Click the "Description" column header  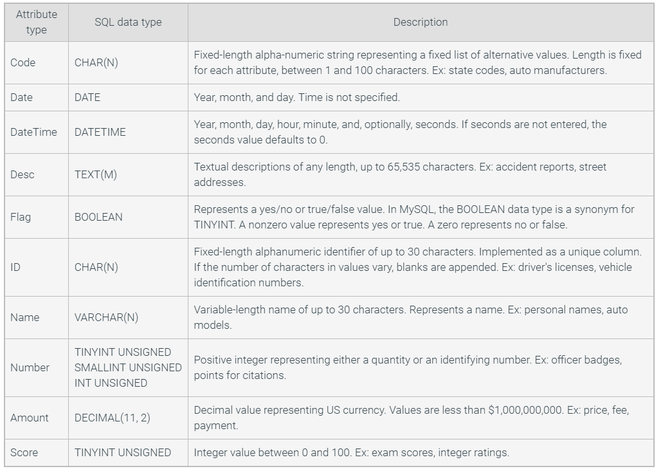pos(421,23)
